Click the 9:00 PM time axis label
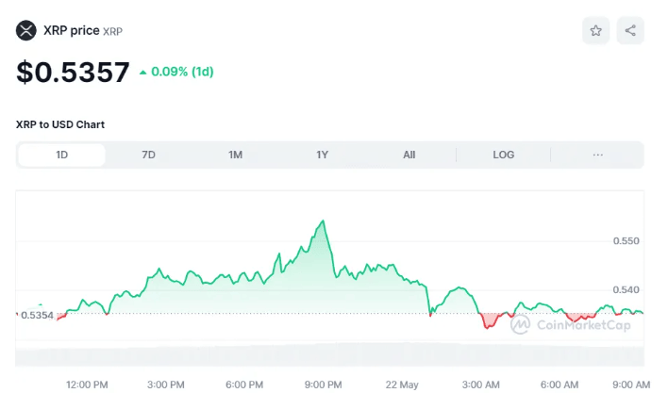 coord(323,385)
